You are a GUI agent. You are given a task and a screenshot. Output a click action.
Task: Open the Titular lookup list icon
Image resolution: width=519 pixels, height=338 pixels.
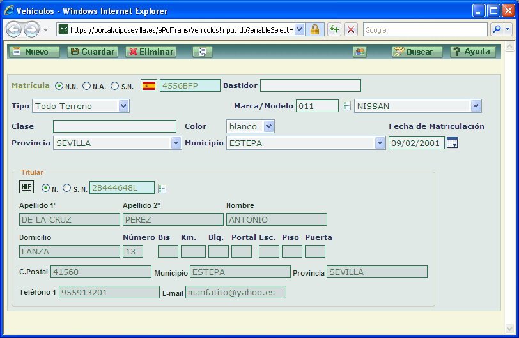tap(162, 187)
